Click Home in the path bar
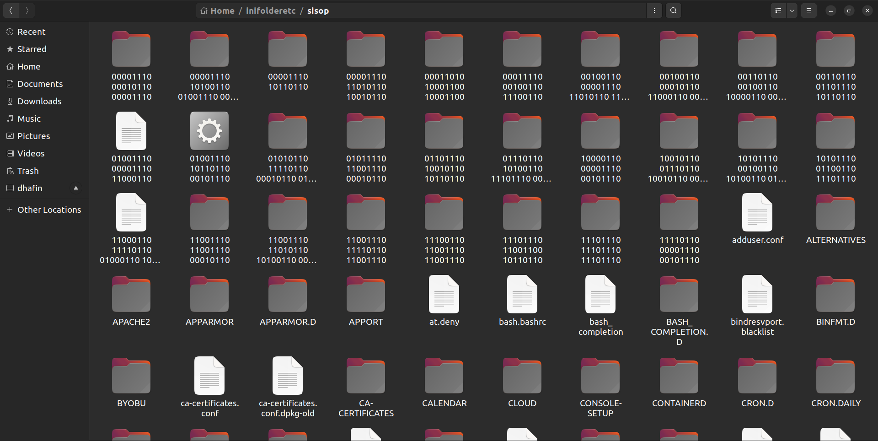The height and width of the screenshot is (441, 878). click(218, 11)
